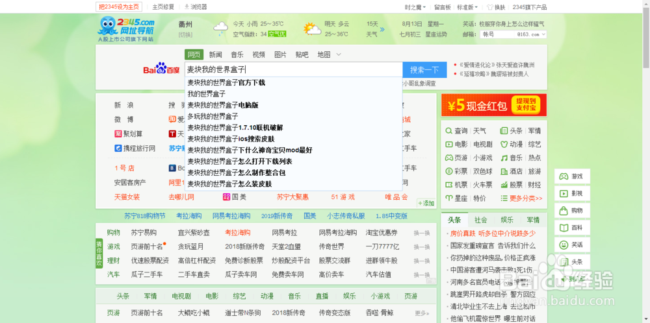Open the 机票 ticket icon category
This screenshot has height=323, width=650.
[449, 184]
